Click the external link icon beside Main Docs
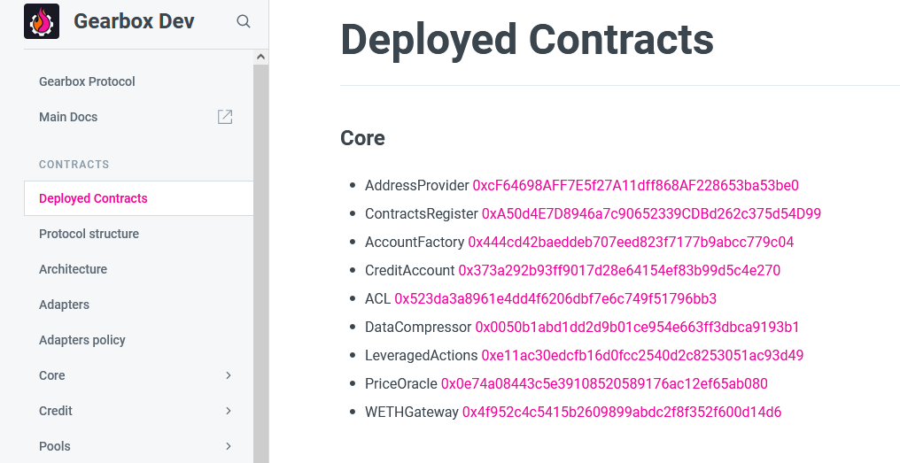The image size is (900, 463). 225,117
